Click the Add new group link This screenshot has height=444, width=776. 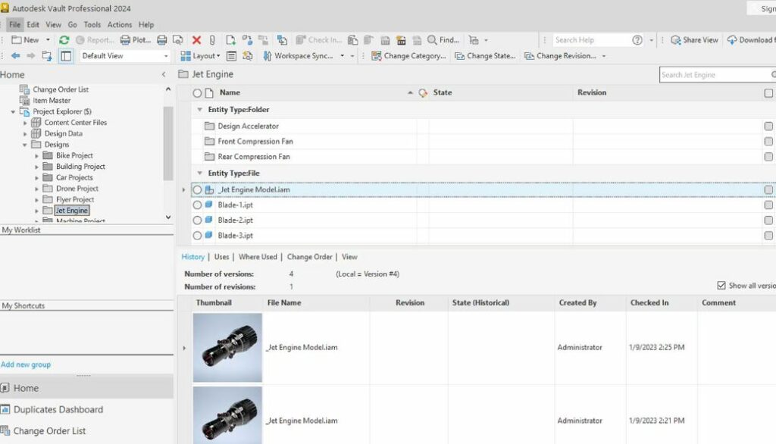26,364
